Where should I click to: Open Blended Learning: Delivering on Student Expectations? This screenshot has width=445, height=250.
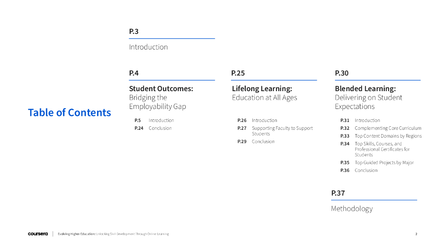[368, 97]
